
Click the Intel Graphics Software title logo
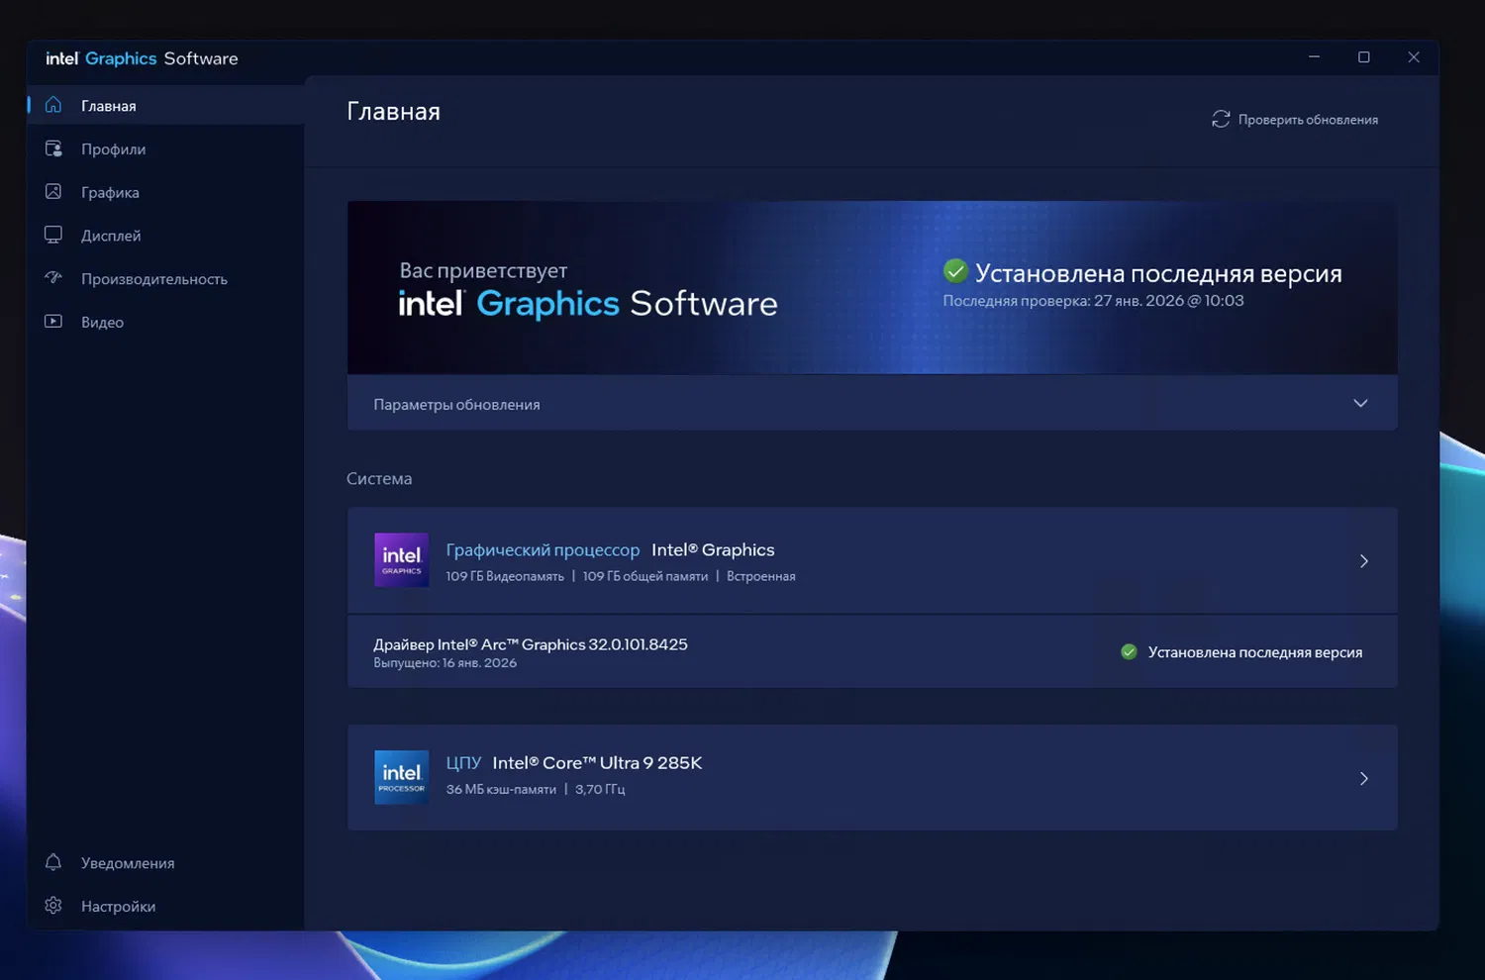tap(142, 58)
